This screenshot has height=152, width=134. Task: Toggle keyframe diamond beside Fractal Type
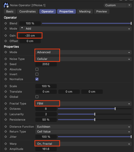point(6,103)
